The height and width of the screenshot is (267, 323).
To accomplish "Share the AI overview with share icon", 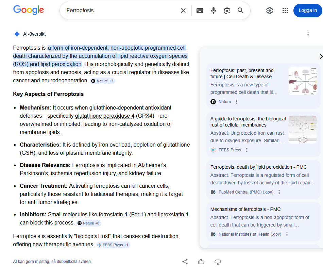I will point(185,262).
